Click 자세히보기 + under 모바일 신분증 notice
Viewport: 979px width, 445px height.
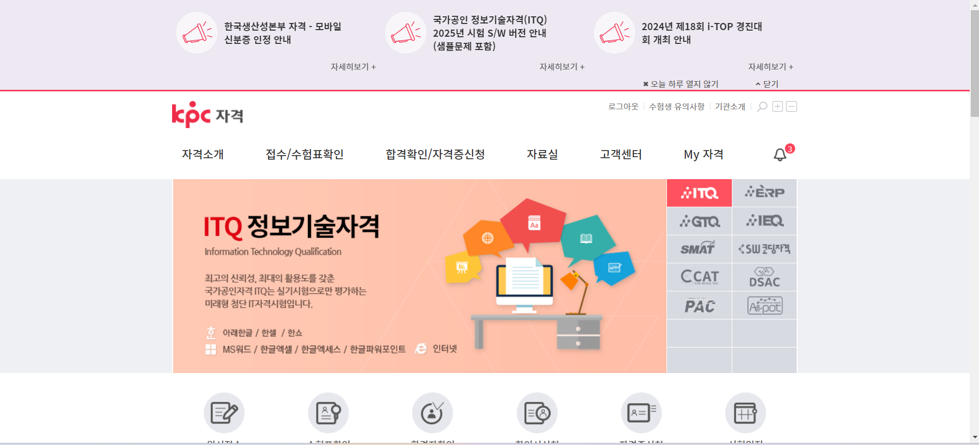point(353,67)
